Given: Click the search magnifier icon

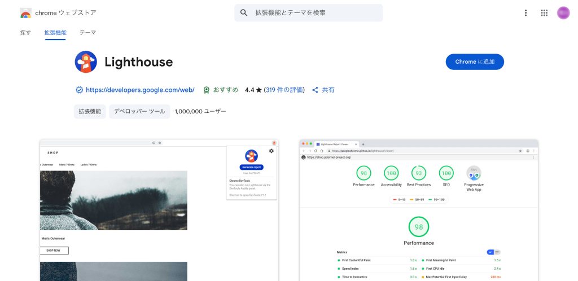Looking at the screenshot, I should 244,13.
